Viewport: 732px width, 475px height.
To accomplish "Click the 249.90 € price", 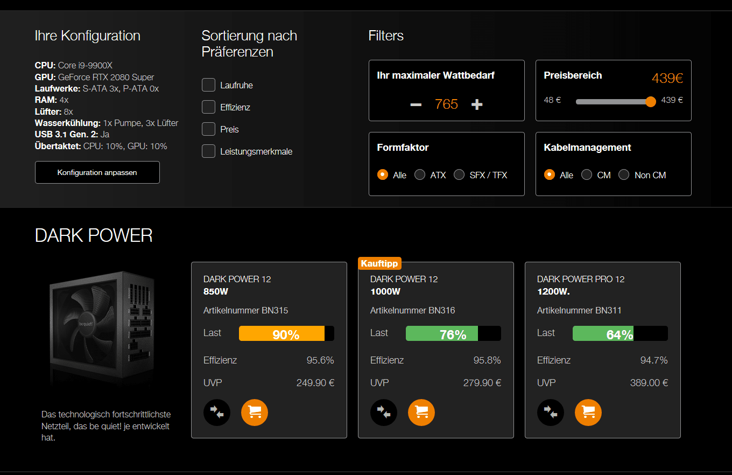I will pyautogui.click(x=315, y=383).
